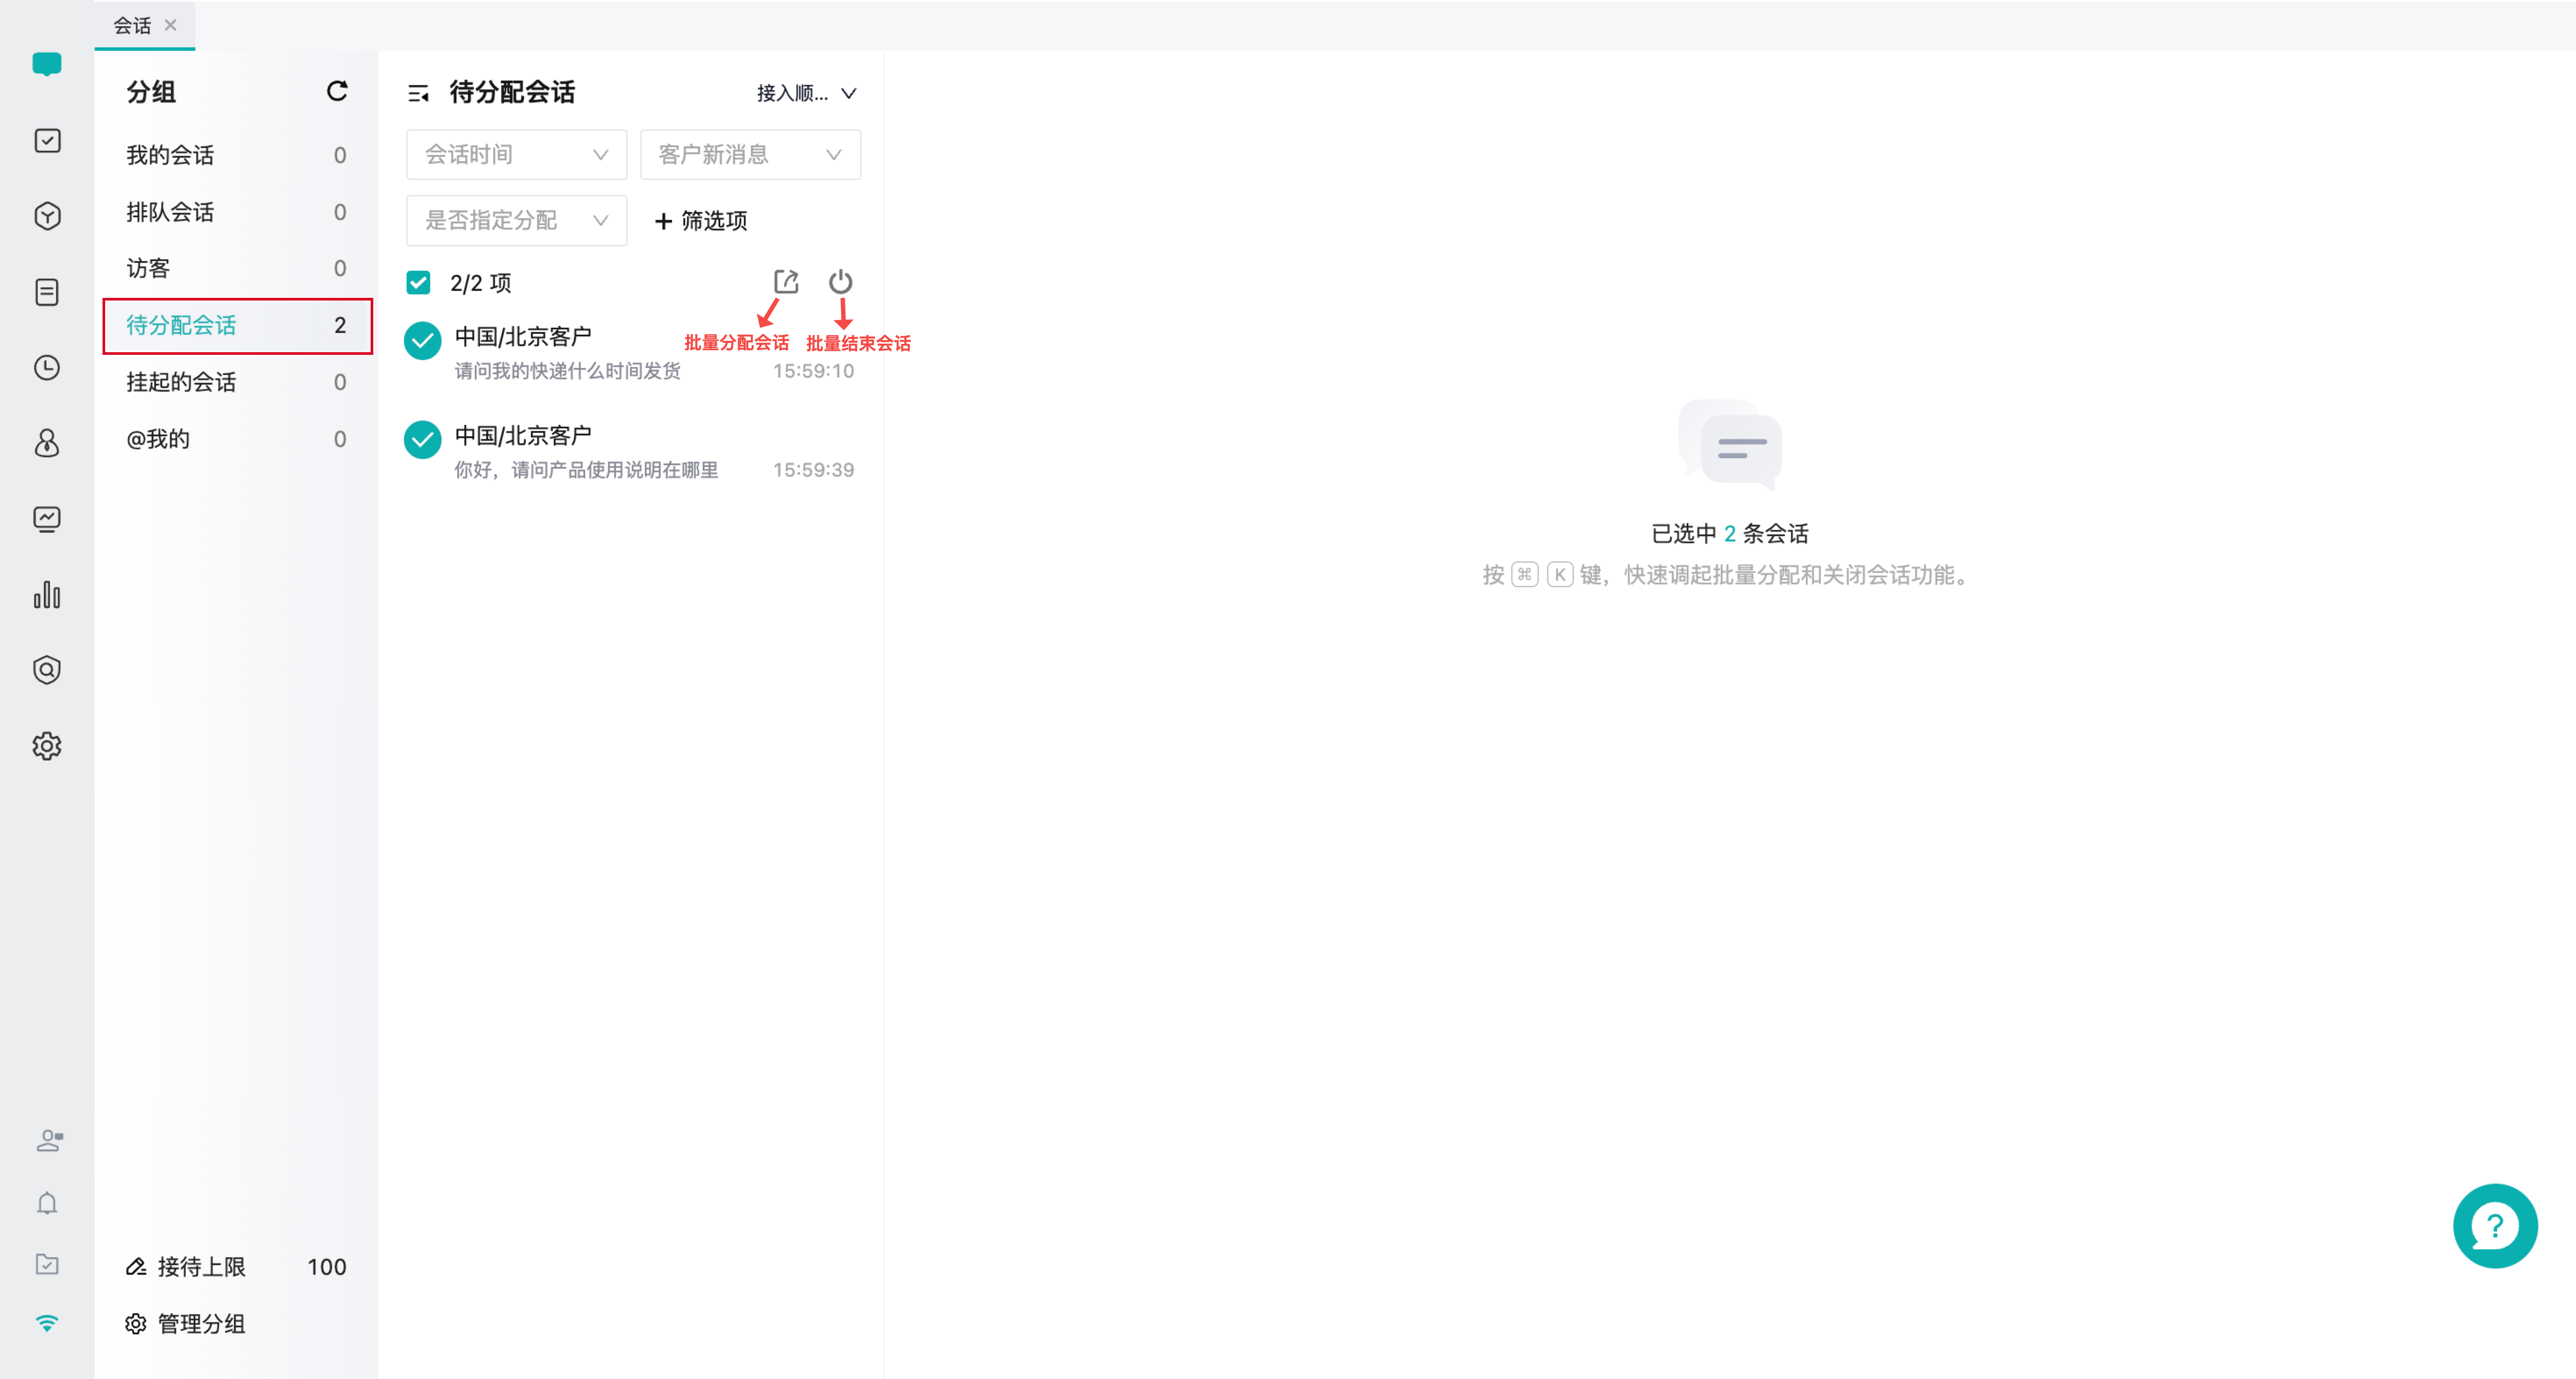Deselect the conversation about 快递发货时间
2576x1379 pixels.
tap(421, 340)
